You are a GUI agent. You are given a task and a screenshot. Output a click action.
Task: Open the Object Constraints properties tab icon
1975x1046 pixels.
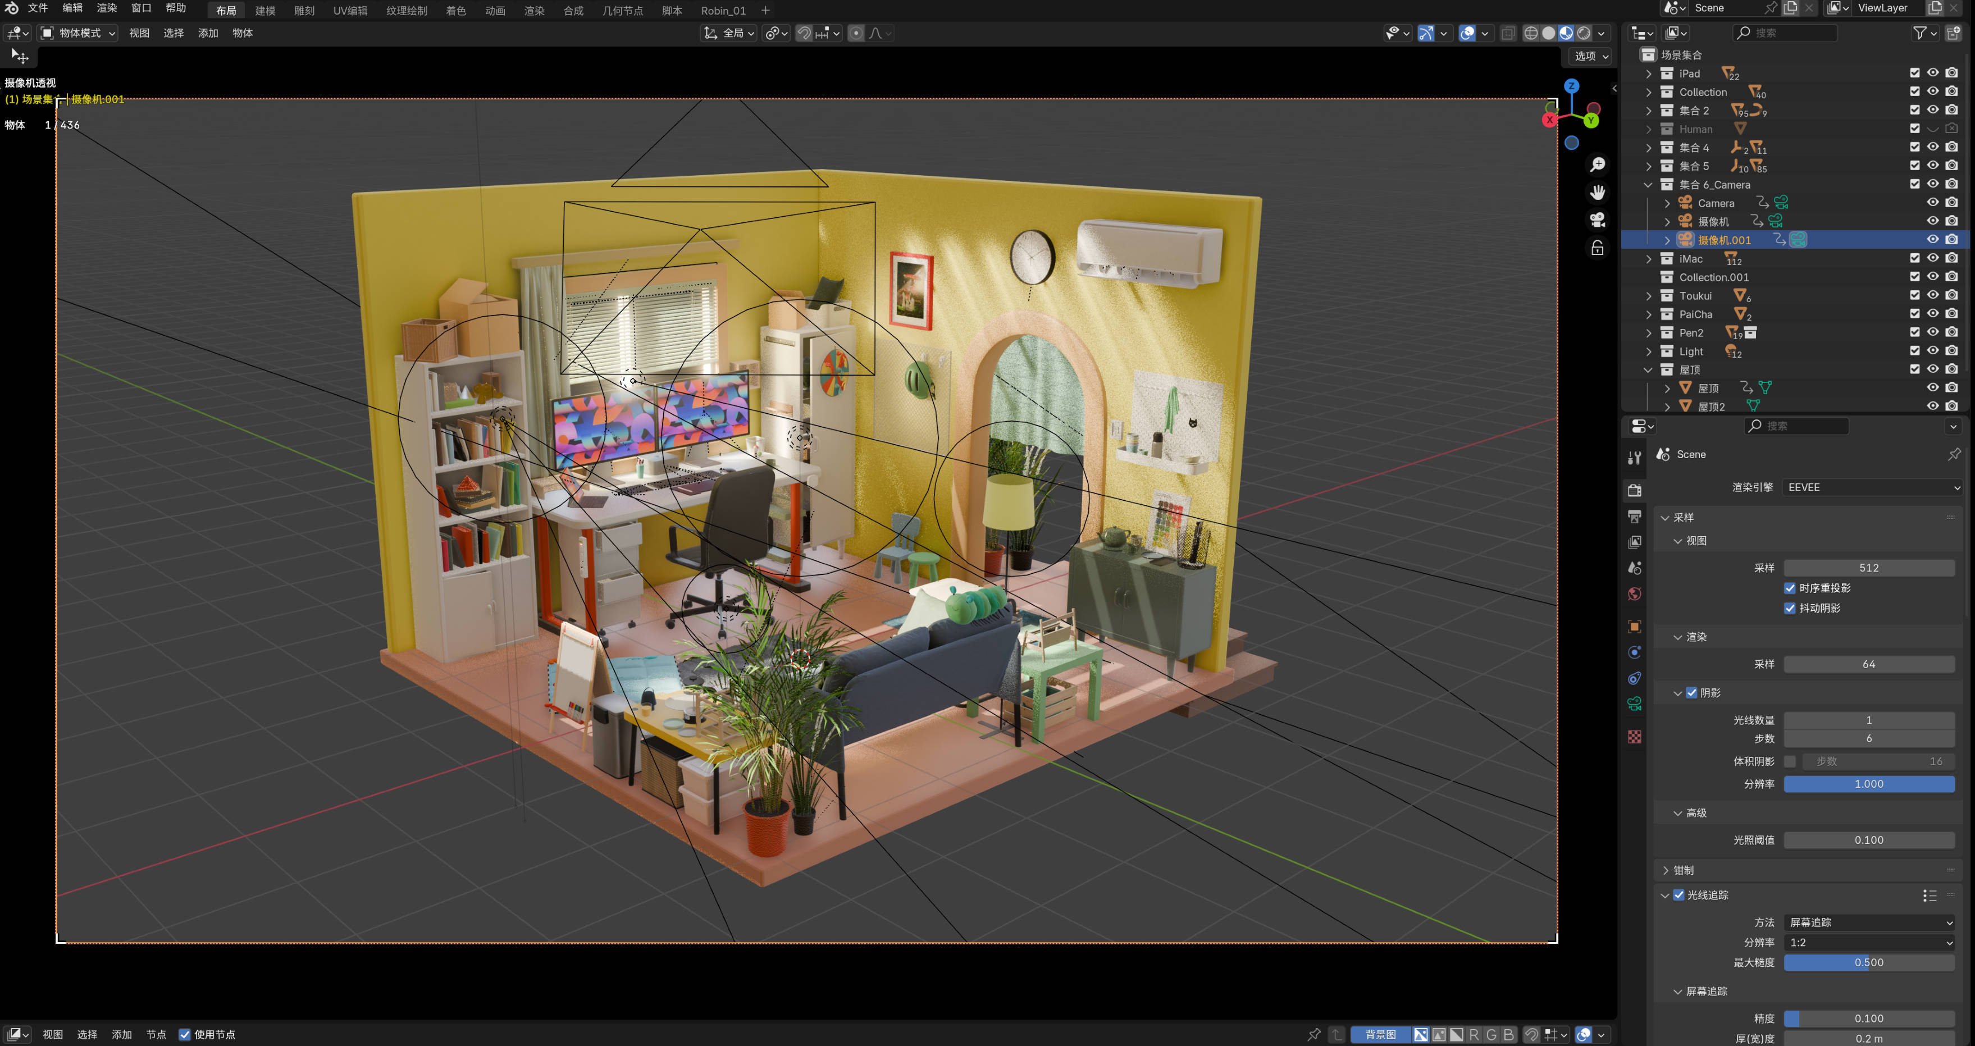1634,678
